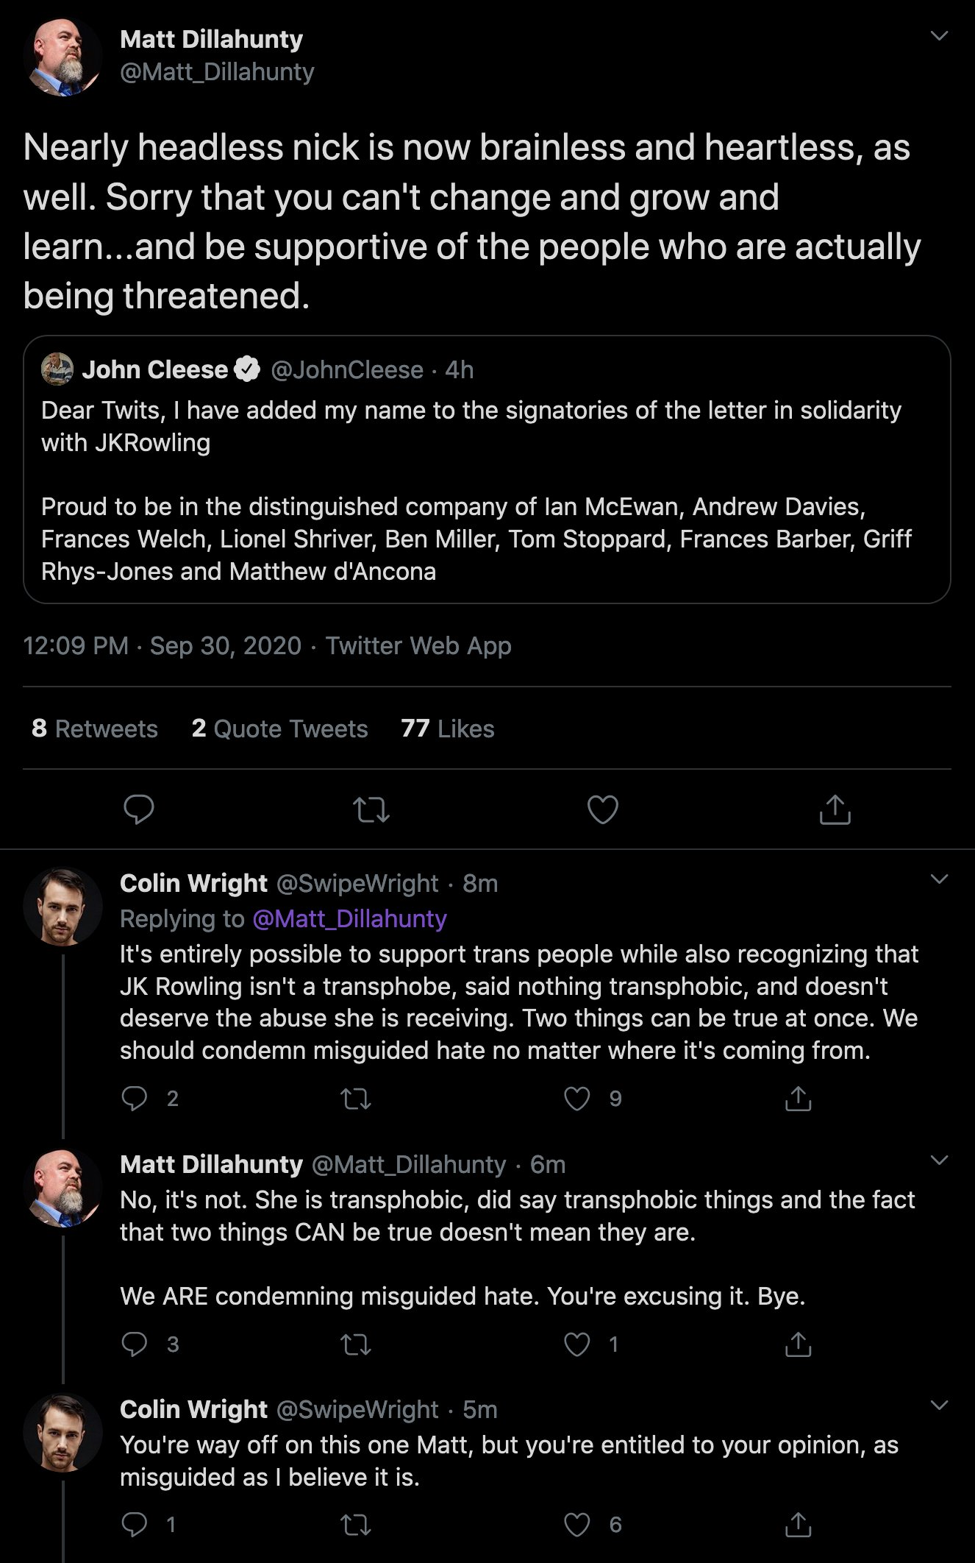This screenshot has width=975, height=1563.
Task: View the 8 Retweets list
Action: coord(95,729)
